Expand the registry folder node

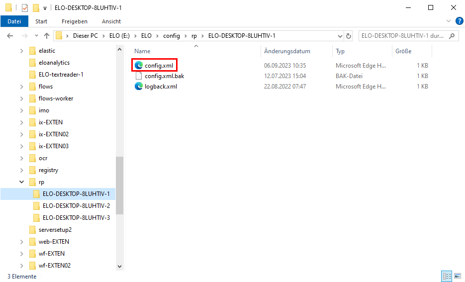click(21, 170)
